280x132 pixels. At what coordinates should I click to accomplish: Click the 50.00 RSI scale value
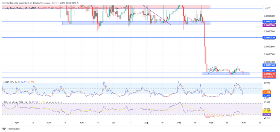coord(267,109)
